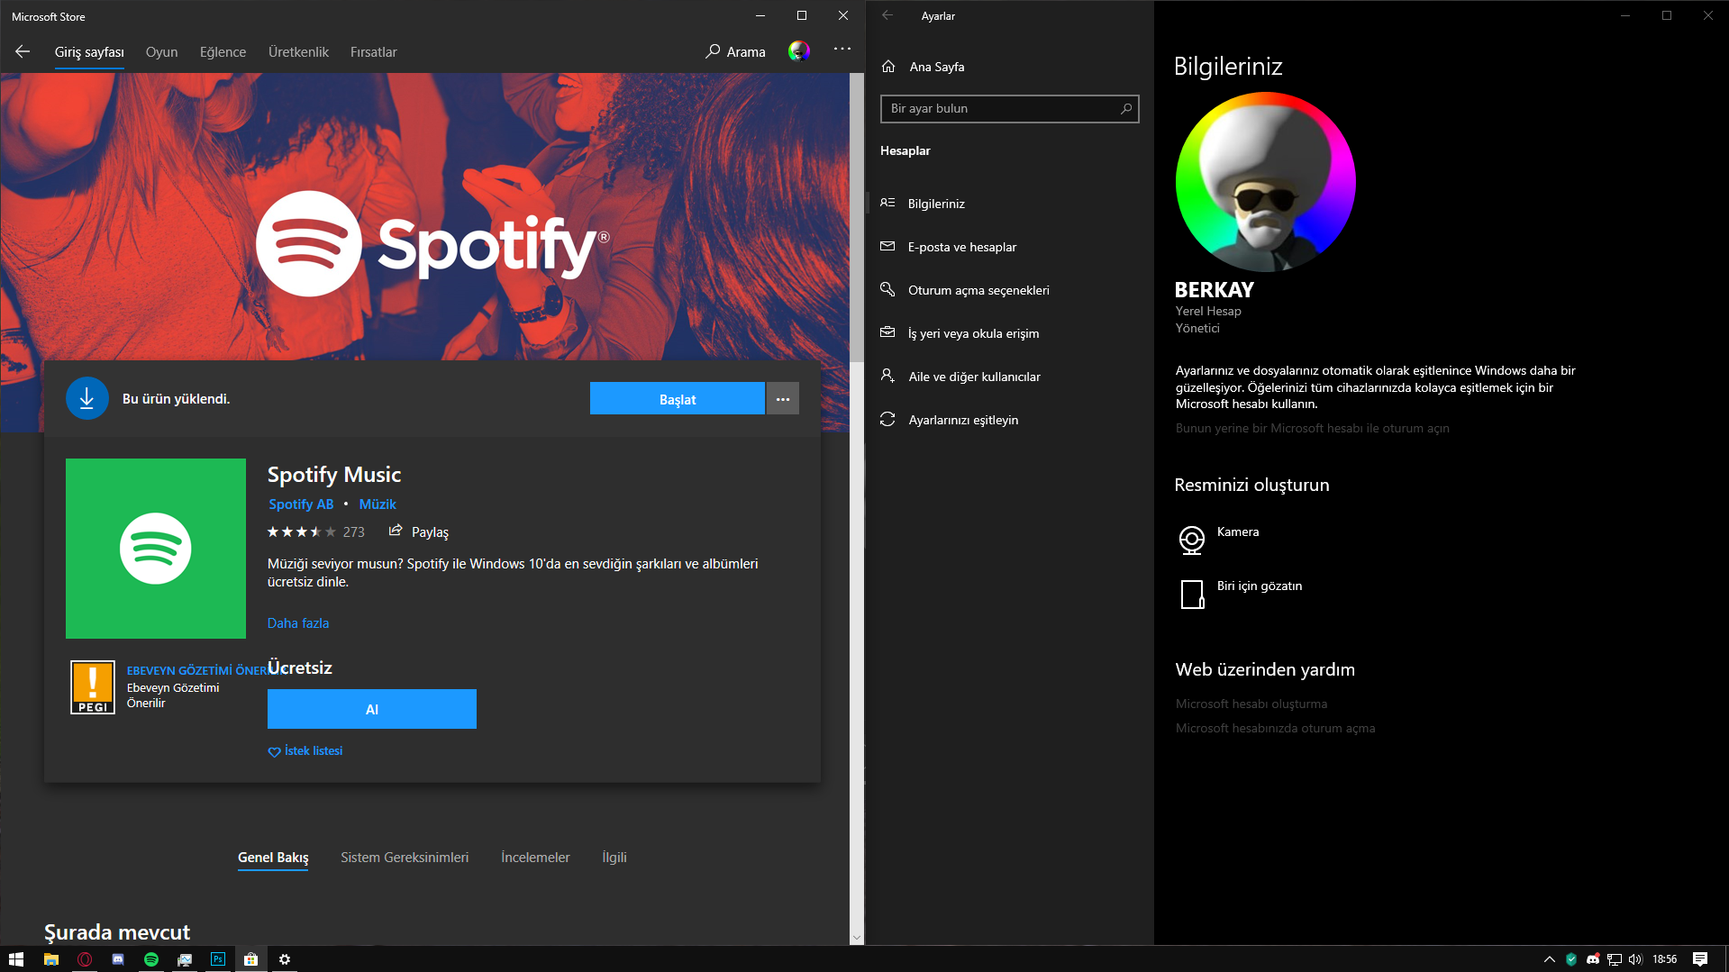Click the Settings search magnifier icon
1729x972 pixels.
pos(1126,109)
